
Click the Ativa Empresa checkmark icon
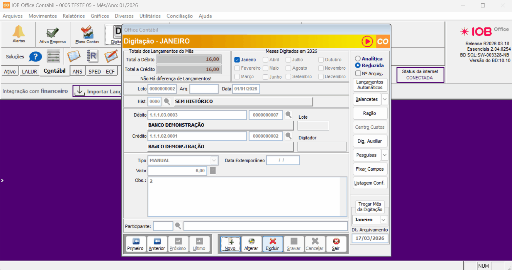(x=53, y=33)
